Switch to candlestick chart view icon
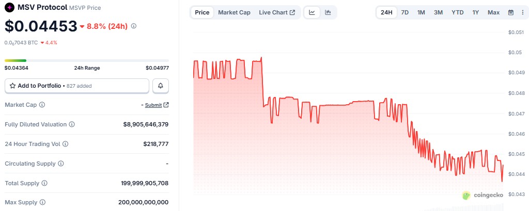Image resolution: width=529 pixels, height=211 pixels. (x=328, y=12)
